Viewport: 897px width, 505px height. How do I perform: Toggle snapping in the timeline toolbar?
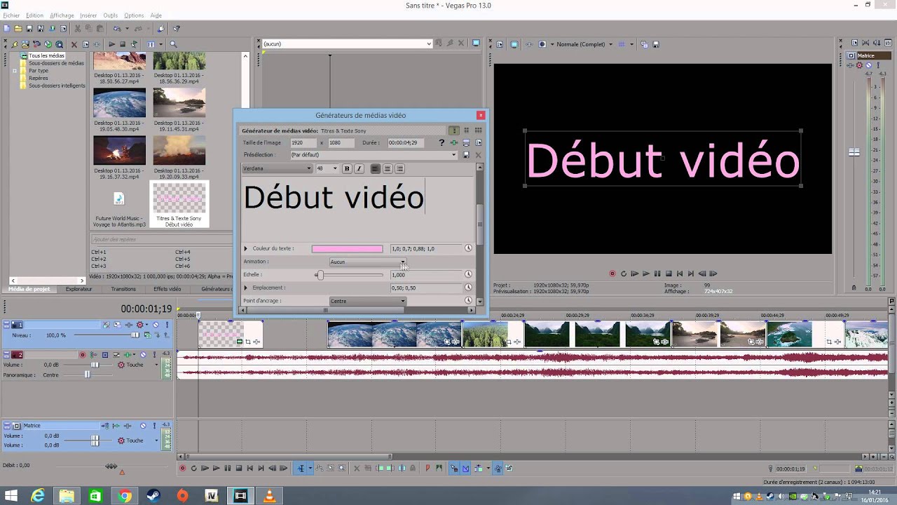click(x=454, y=469)
